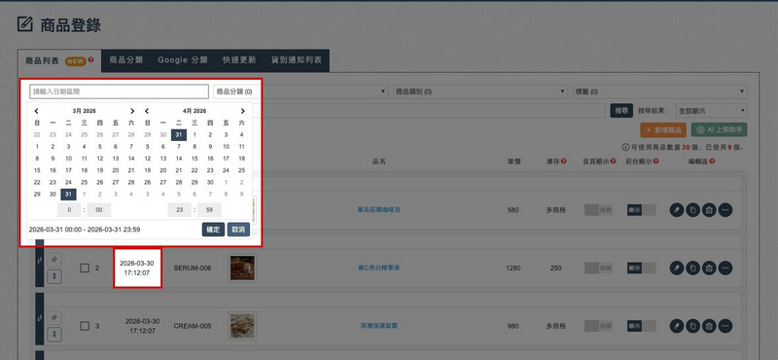778x360 pixels.
Task: Switch to the 貨到通知列表 tab
Action: (x=297, y=60)
